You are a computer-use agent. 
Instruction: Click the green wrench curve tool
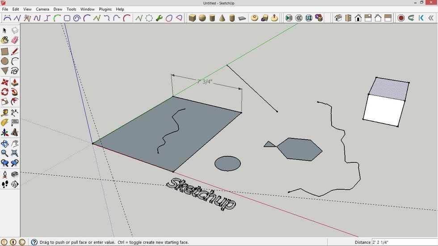tap(159, 18)
